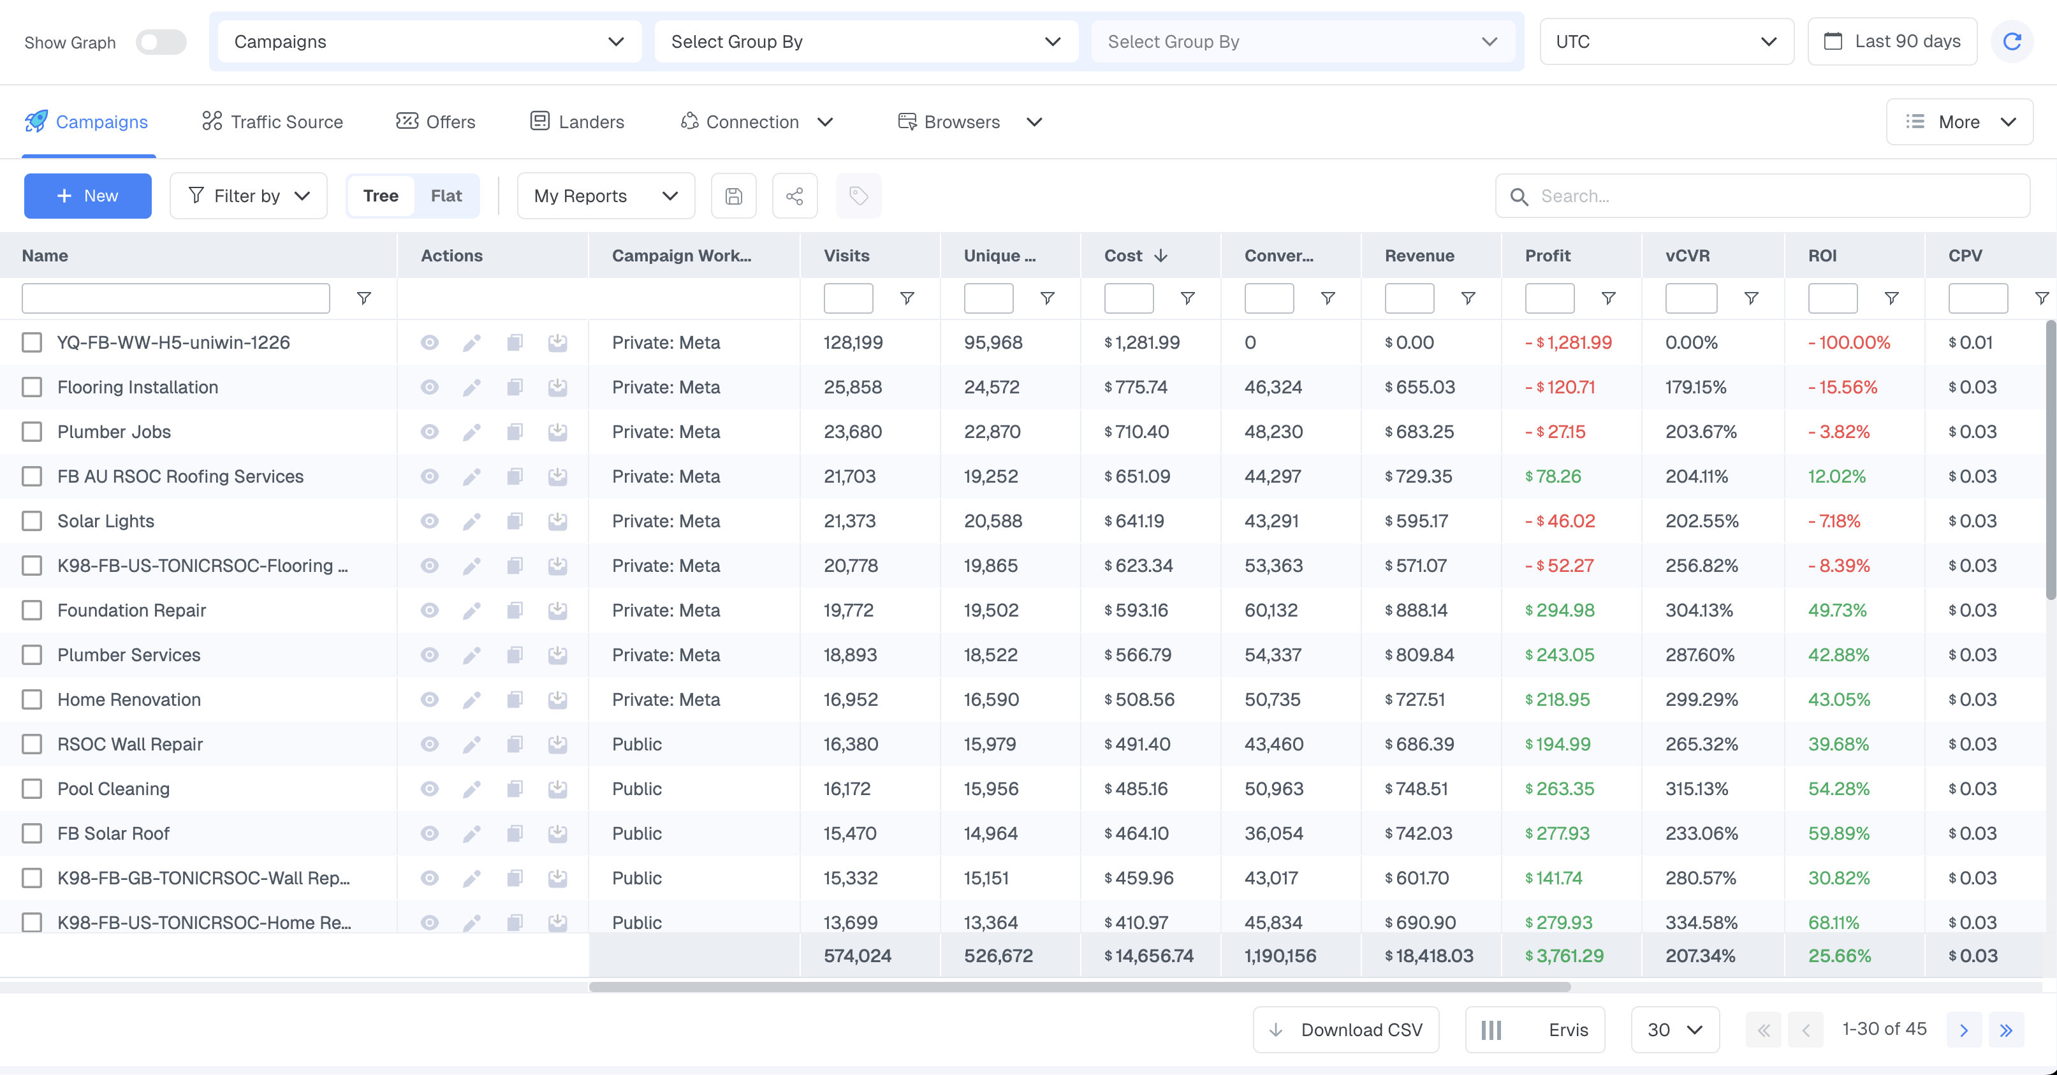Click the Download CSV button
This screenshot has height=1075, width=2057.
tap(1345, 1030)
